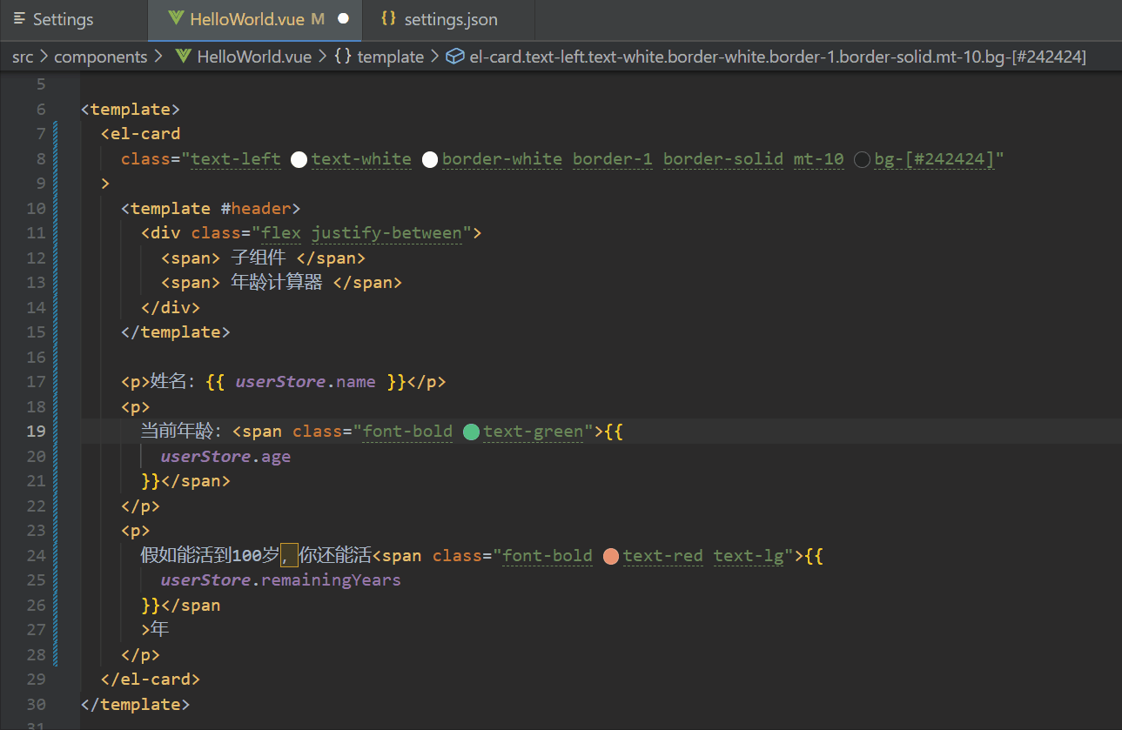1122x730 pixels.
Task: Open the white swatch before text-white
Action: click(299, 159)
